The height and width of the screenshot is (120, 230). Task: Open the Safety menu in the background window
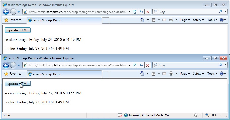198,20
